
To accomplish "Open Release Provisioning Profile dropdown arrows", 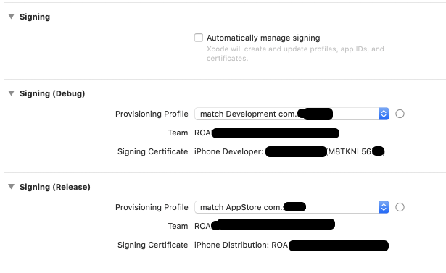I will pos(384,207).
